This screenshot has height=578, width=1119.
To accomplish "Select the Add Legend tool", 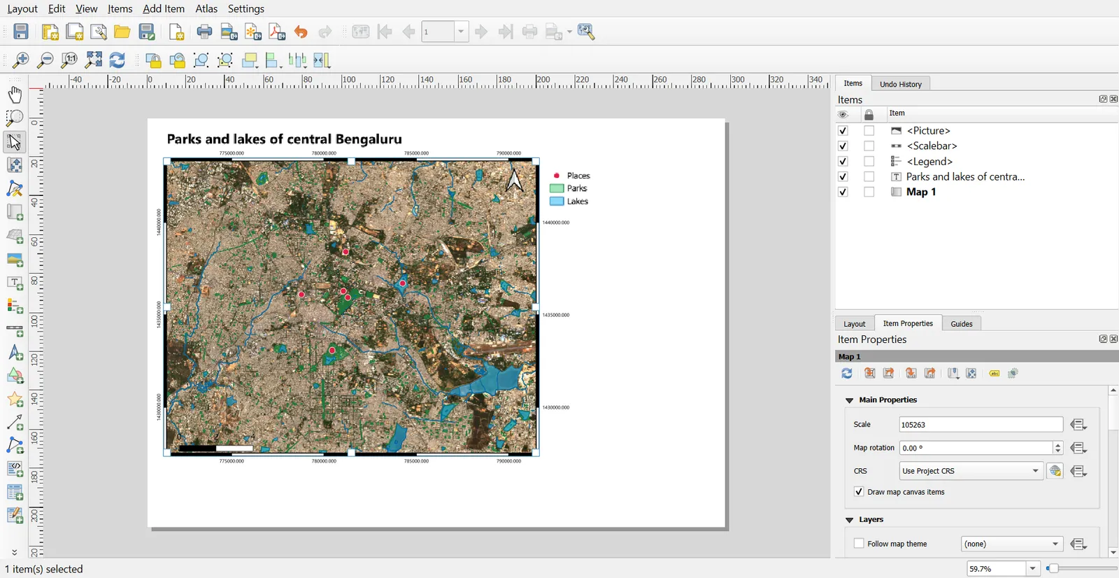I will [x=15, y=306].
